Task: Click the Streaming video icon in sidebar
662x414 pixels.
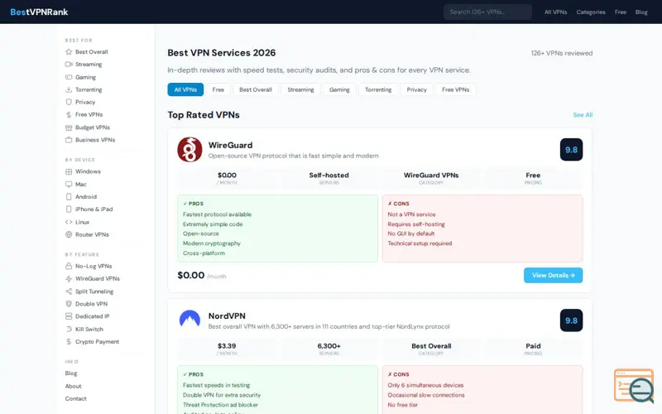Action: click(x=69, y=65)
